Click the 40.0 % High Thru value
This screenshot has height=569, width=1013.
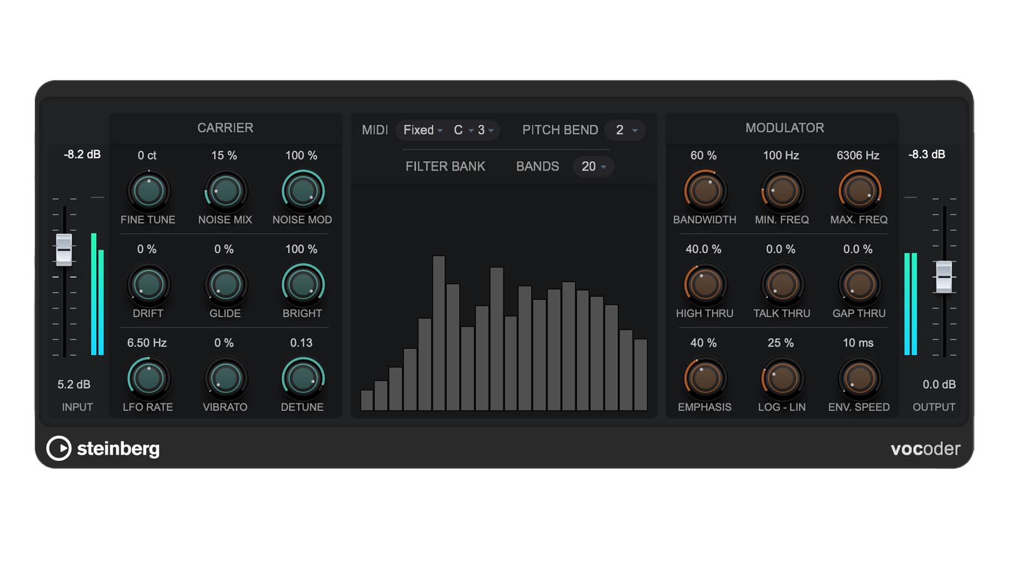[x=703, y=249]
